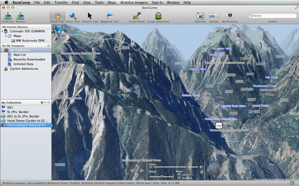Open the Transfer menu

tap(61, 3)
